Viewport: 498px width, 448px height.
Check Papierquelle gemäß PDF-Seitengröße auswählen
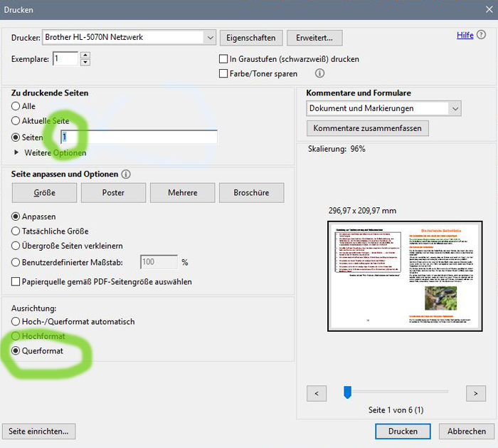click(16, 281)
